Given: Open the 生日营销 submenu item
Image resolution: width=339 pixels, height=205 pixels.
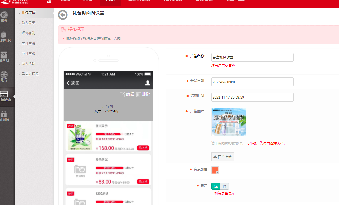Looking at the screenshot, I should pos(28,43).
